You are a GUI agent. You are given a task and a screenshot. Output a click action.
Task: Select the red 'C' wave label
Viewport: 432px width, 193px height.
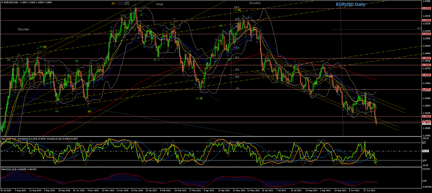[117, 3]
